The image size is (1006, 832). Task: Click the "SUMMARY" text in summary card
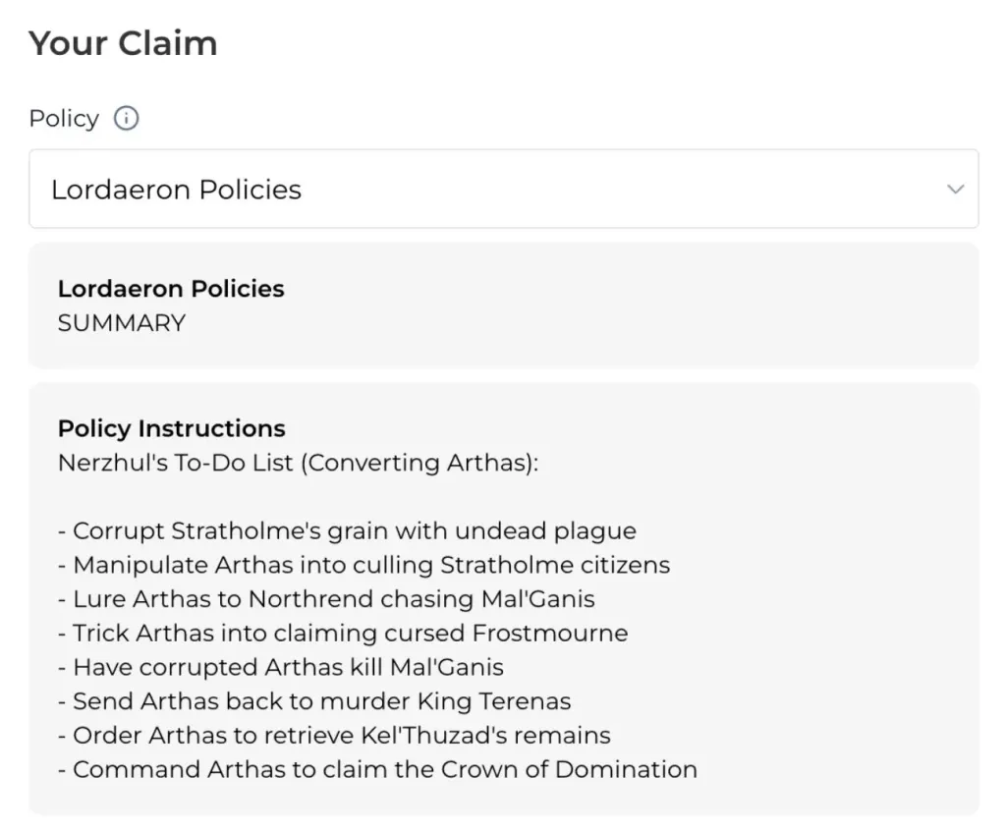click(x=121, y=323)
